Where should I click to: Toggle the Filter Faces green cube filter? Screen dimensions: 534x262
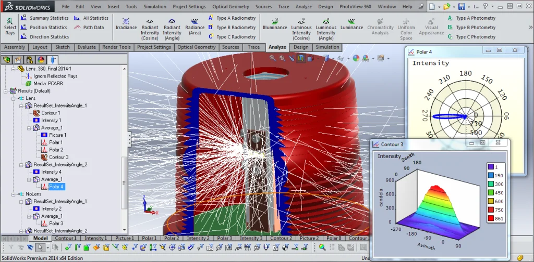click(x=87, y=247)
